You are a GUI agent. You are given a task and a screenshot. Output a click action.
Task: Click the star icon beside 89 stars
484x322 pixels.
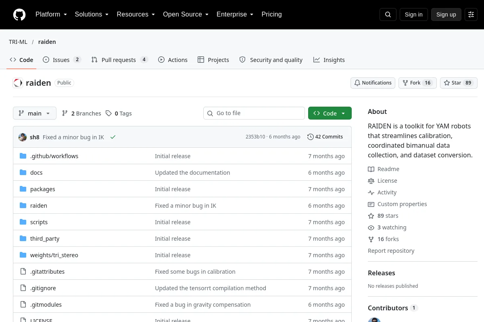[371, 216]
